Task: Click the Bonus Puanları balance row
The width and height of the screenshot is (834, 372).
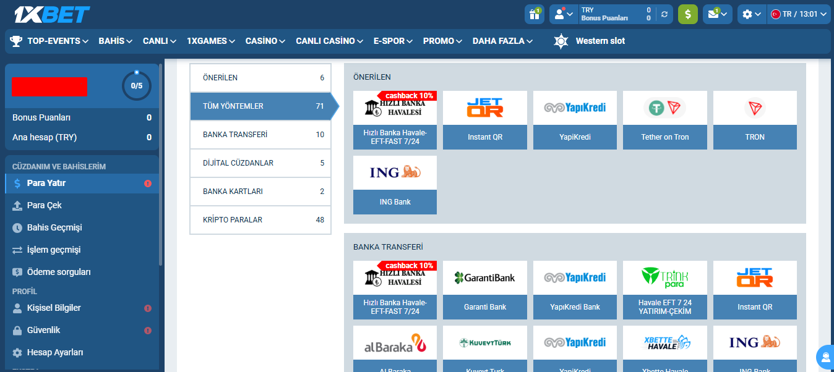Action: tap(82, 117)
